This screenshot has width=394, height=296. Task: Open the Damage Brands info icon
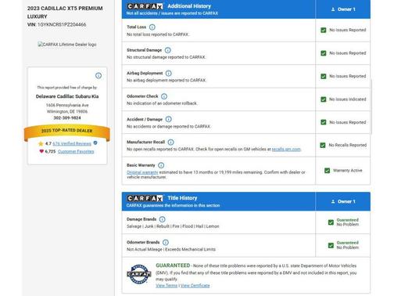[162, 219]
